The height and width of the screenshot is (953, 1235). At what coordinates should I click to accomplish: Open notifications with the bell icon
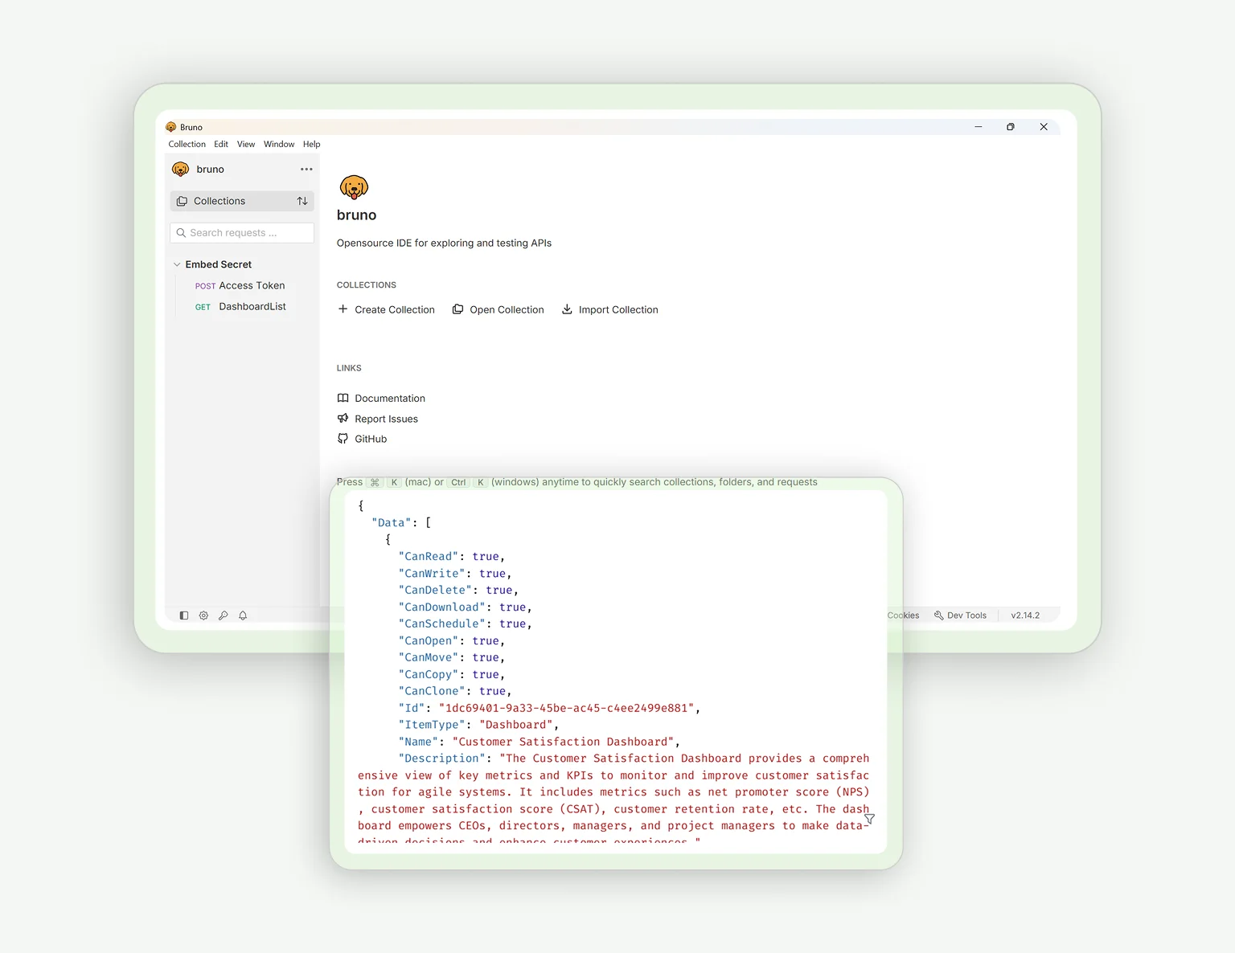point(243,616)
